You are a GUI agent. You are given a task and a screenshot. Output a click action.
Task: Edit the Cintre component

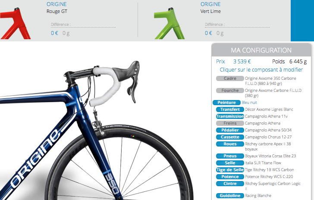230,184
